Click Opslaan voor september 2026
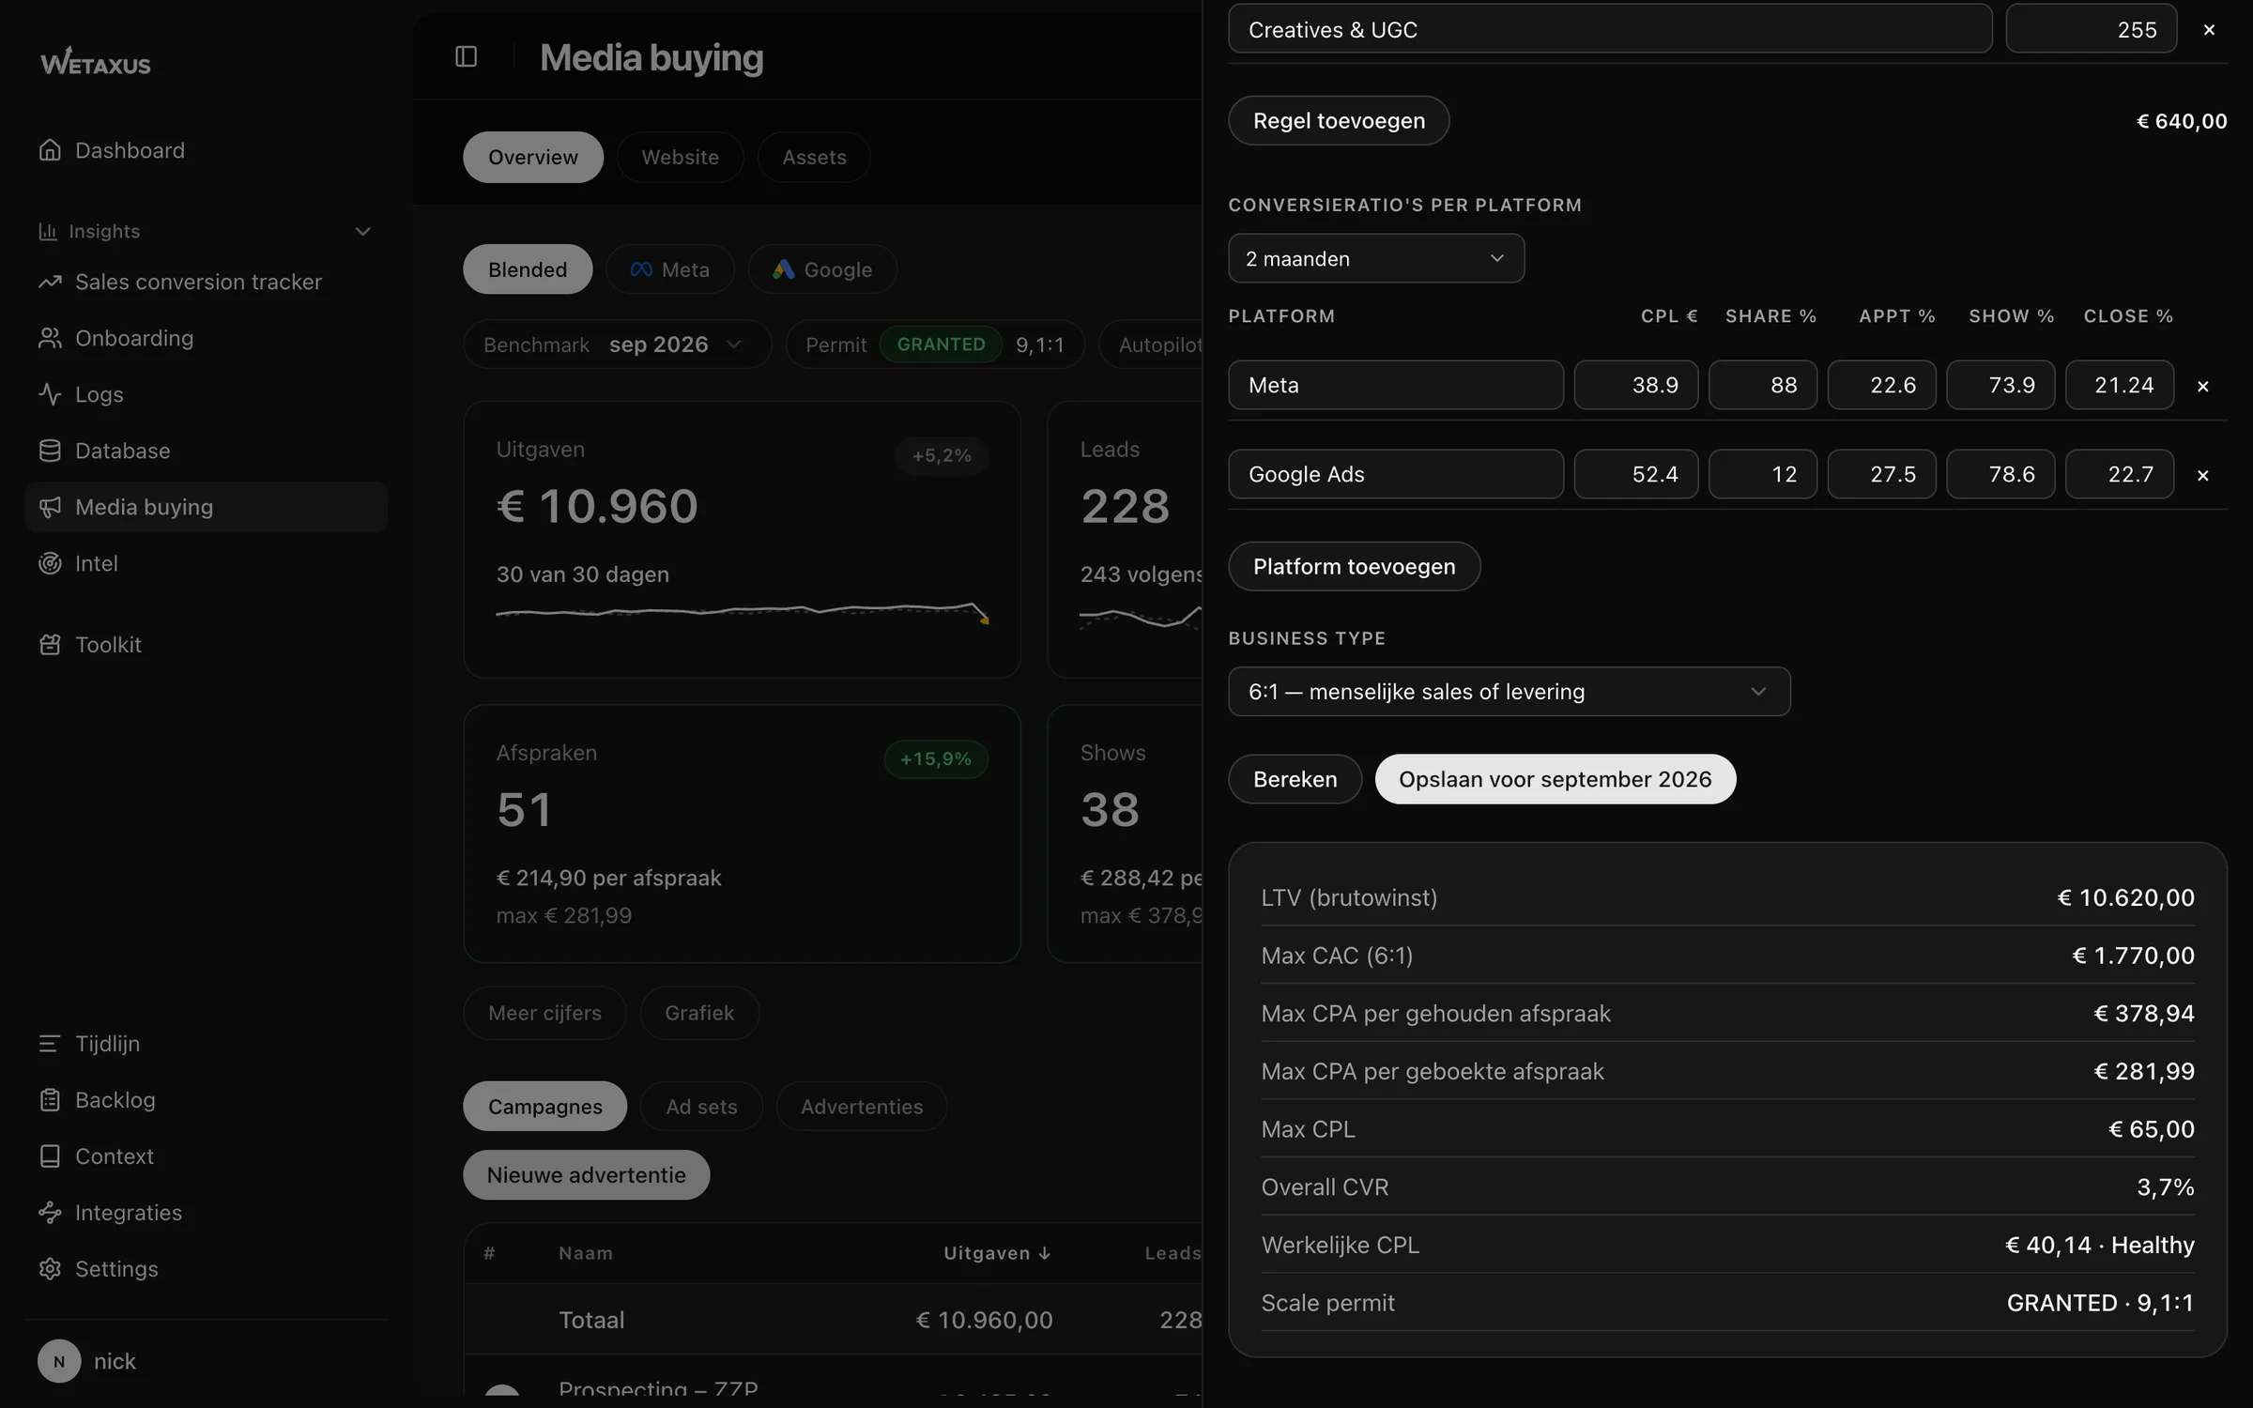Viewport: 2253px width, 1408px height. (x=1555, y=779)
